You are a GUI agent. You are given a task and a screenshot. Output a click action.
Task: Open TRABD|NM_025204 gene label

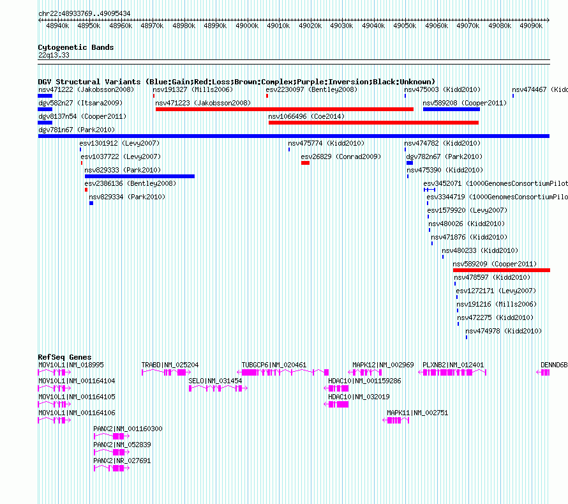tap(170, 365)
